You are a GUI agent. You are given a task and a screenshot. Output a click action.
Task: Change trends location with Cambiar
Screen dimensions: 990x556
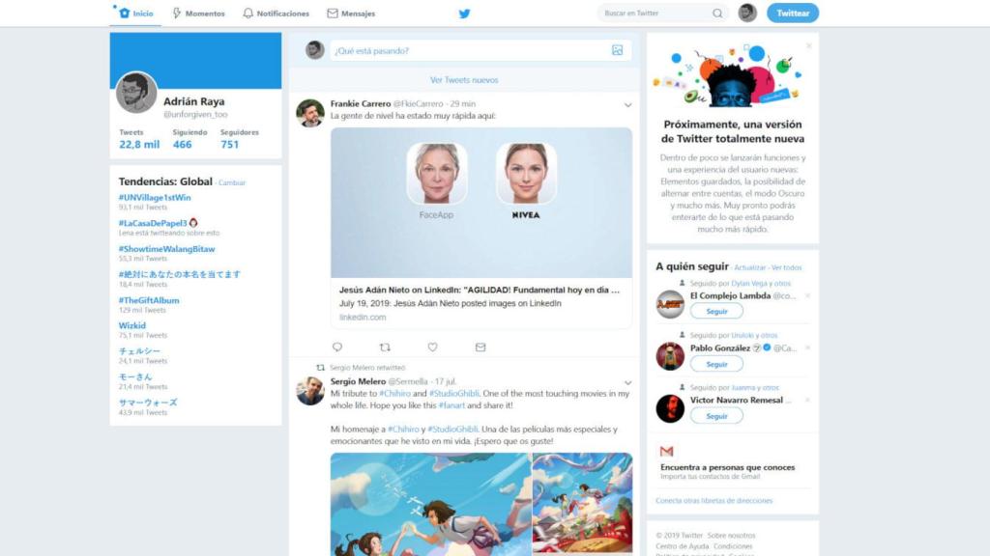pyautogui.click(x=232, y=182)
